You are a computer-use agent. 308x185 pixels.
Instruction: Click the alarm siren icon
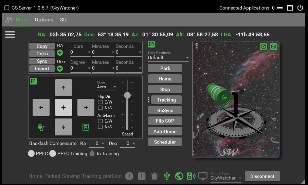tap(155, 176)
